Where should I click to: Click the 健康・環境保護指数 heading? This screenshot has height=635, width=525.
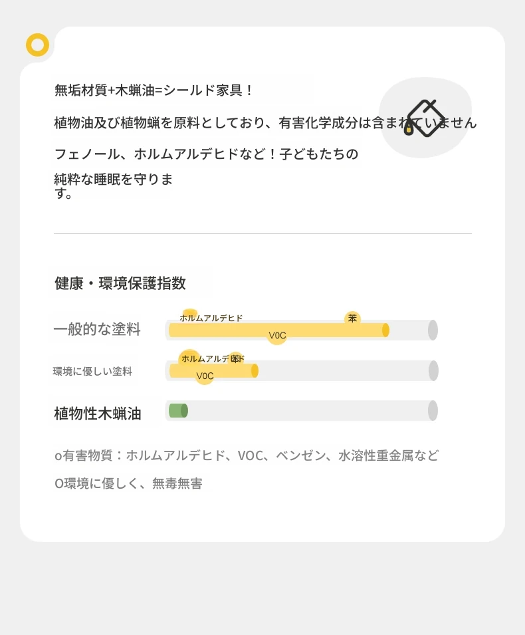click(x=120, y=283)
